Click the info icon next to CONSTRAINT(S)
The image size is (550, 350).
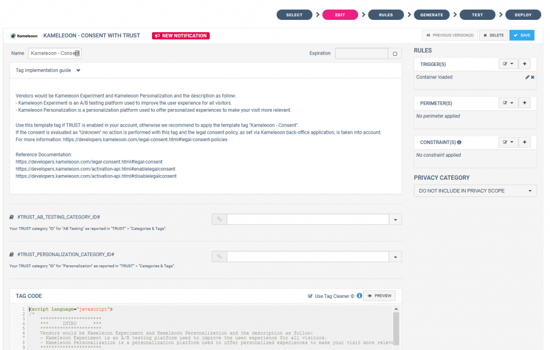pyautogui.click(x=459, y=143)
